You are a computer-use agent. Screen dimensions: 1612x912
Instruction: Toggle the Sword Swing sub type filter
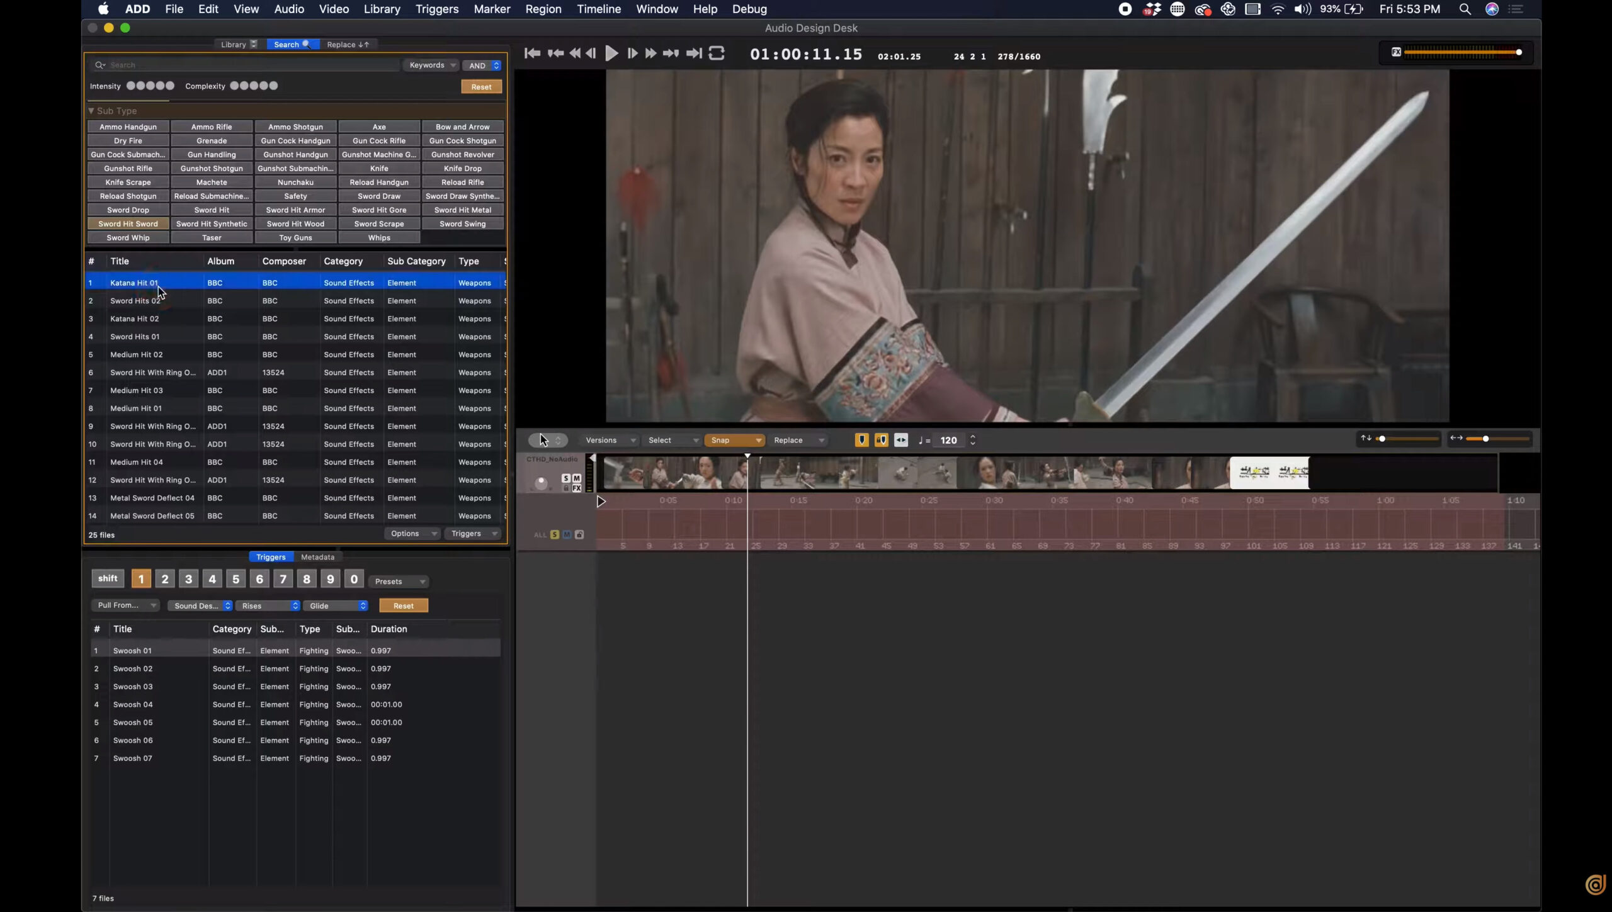[x=462, y=223]
